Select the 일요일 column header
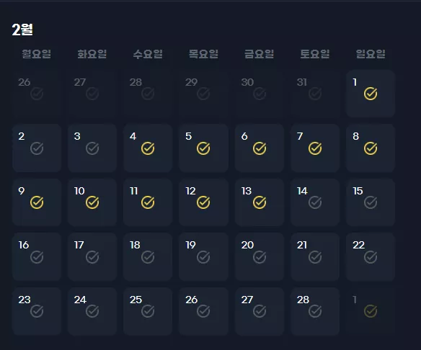The image size is (421, 350). coord(371,54)
